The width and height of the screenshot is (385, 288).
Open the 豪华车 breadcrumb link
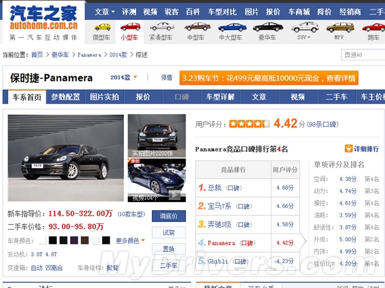[60, 55]
